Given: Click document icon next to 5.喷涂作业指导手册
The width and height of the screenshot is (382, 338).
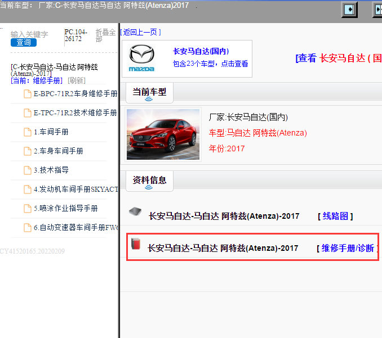Looking at the screenshot, I should click(27, 209).
